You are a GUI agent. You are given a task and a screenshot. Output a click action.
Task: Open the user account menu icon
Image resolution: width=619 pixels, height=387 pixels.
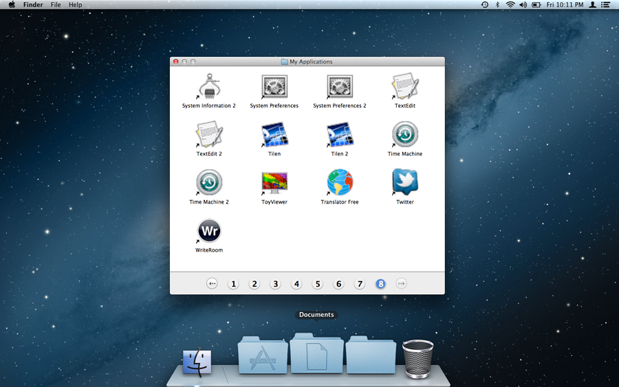click(593, 5)
